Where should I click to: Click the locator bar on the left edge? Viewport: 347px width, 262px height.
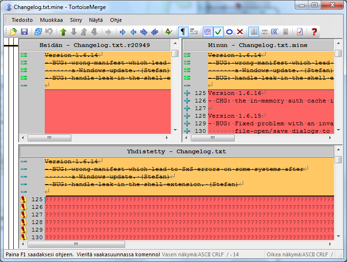(x=11, y=143)
